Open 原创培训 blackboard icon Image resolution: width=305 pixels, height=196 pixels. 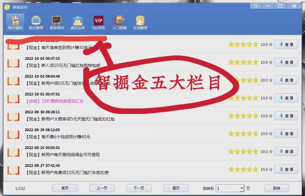click(57, 21)
